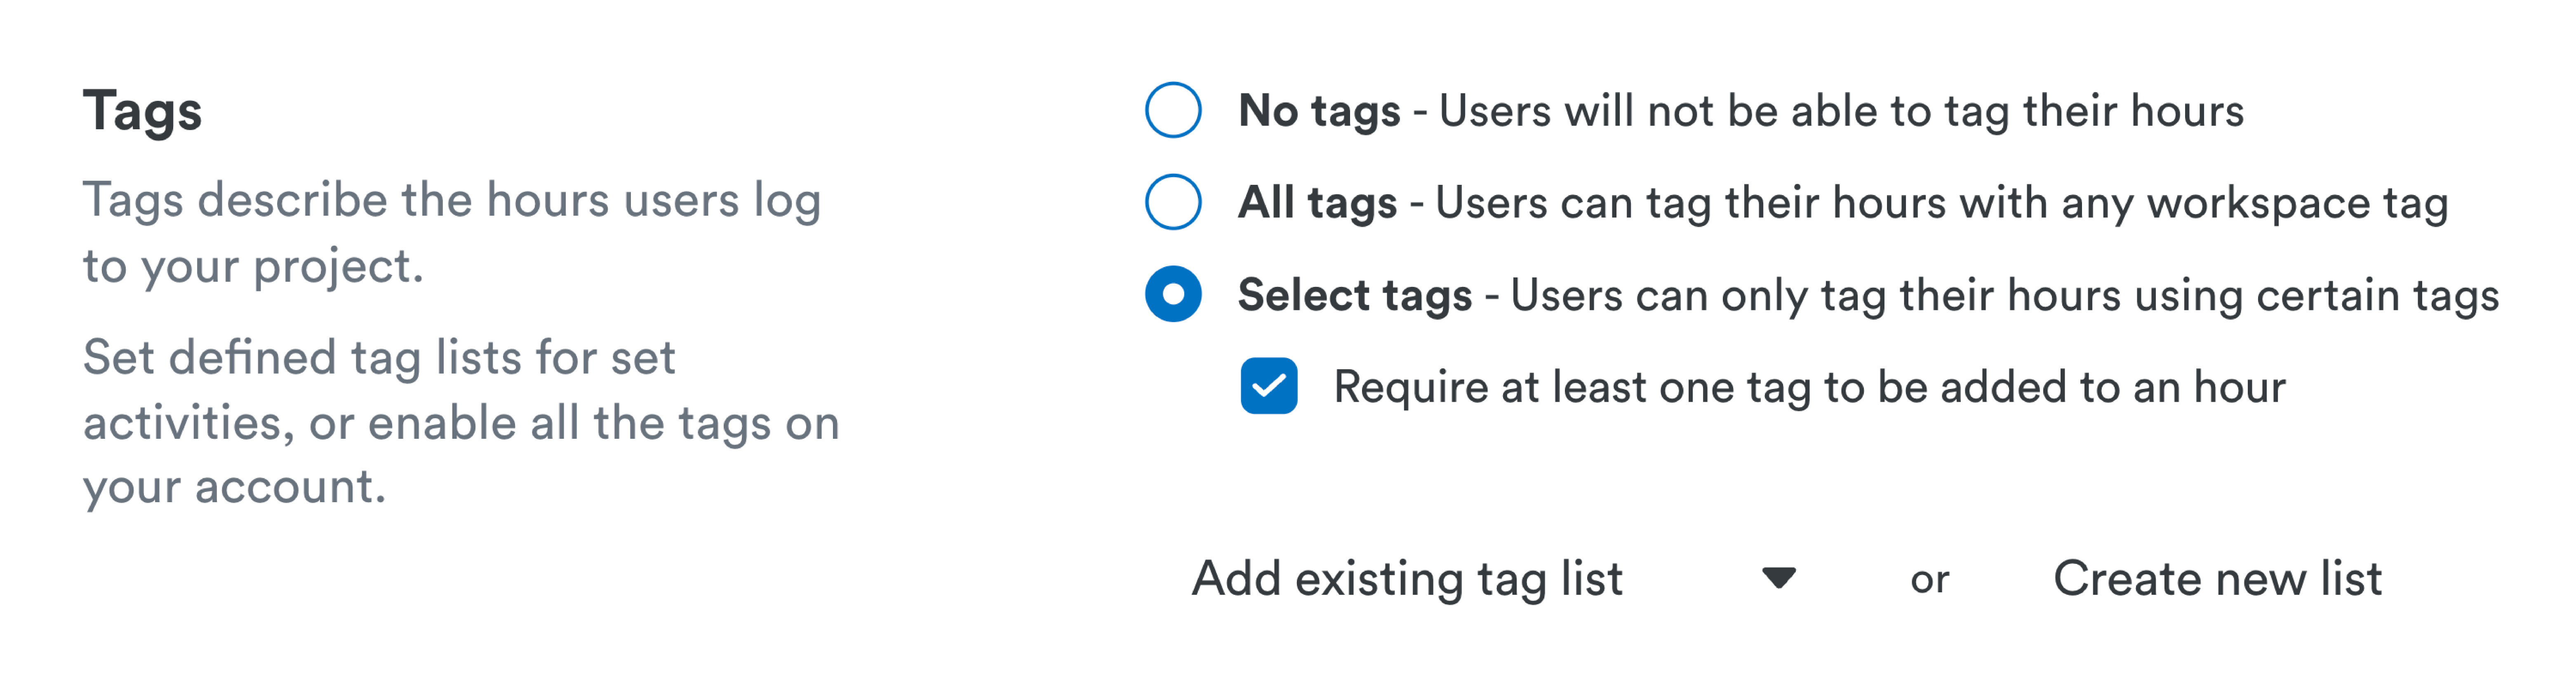2576x694 pixels.
Task: Click the "Tags" section heading
Action: [142, 110]
